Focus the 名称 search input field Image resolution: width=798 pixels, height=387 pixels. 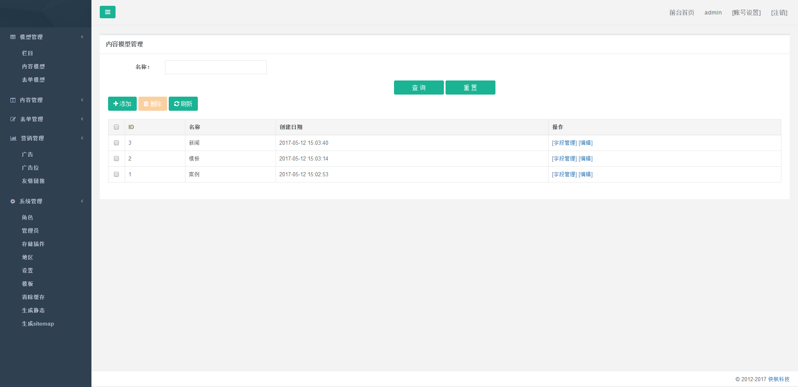coord(216,67)
